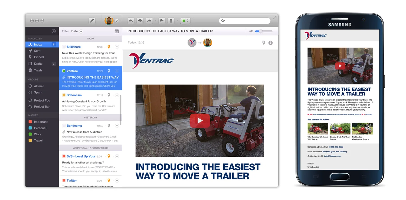This screenshot has width=406, height=200.
Task: Expand the Skillshare email options chevron
Action: click(x=117, y=47)
